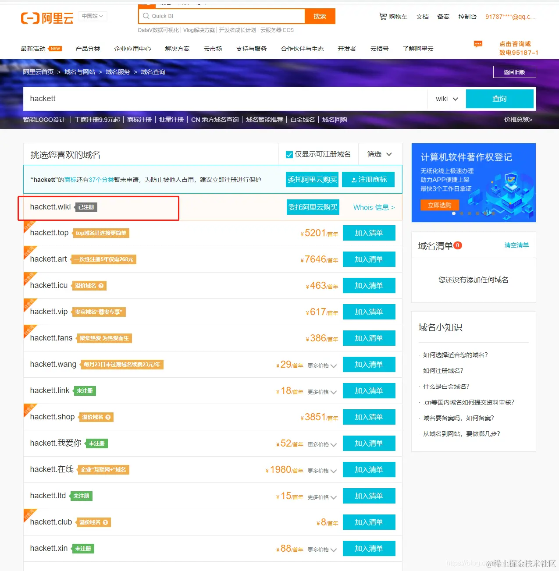Expand the 筛选 filter dropdown

pos(380,154)
